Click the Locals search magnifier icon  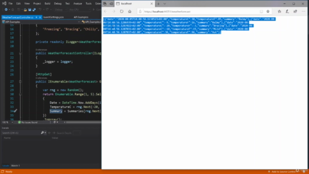tap(42, 133)
